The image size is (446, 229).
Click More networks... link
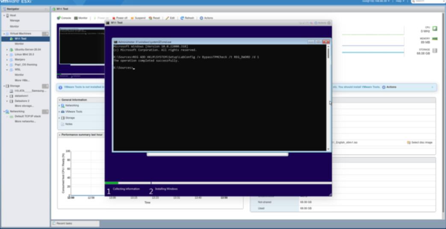[x=25, y=121]
